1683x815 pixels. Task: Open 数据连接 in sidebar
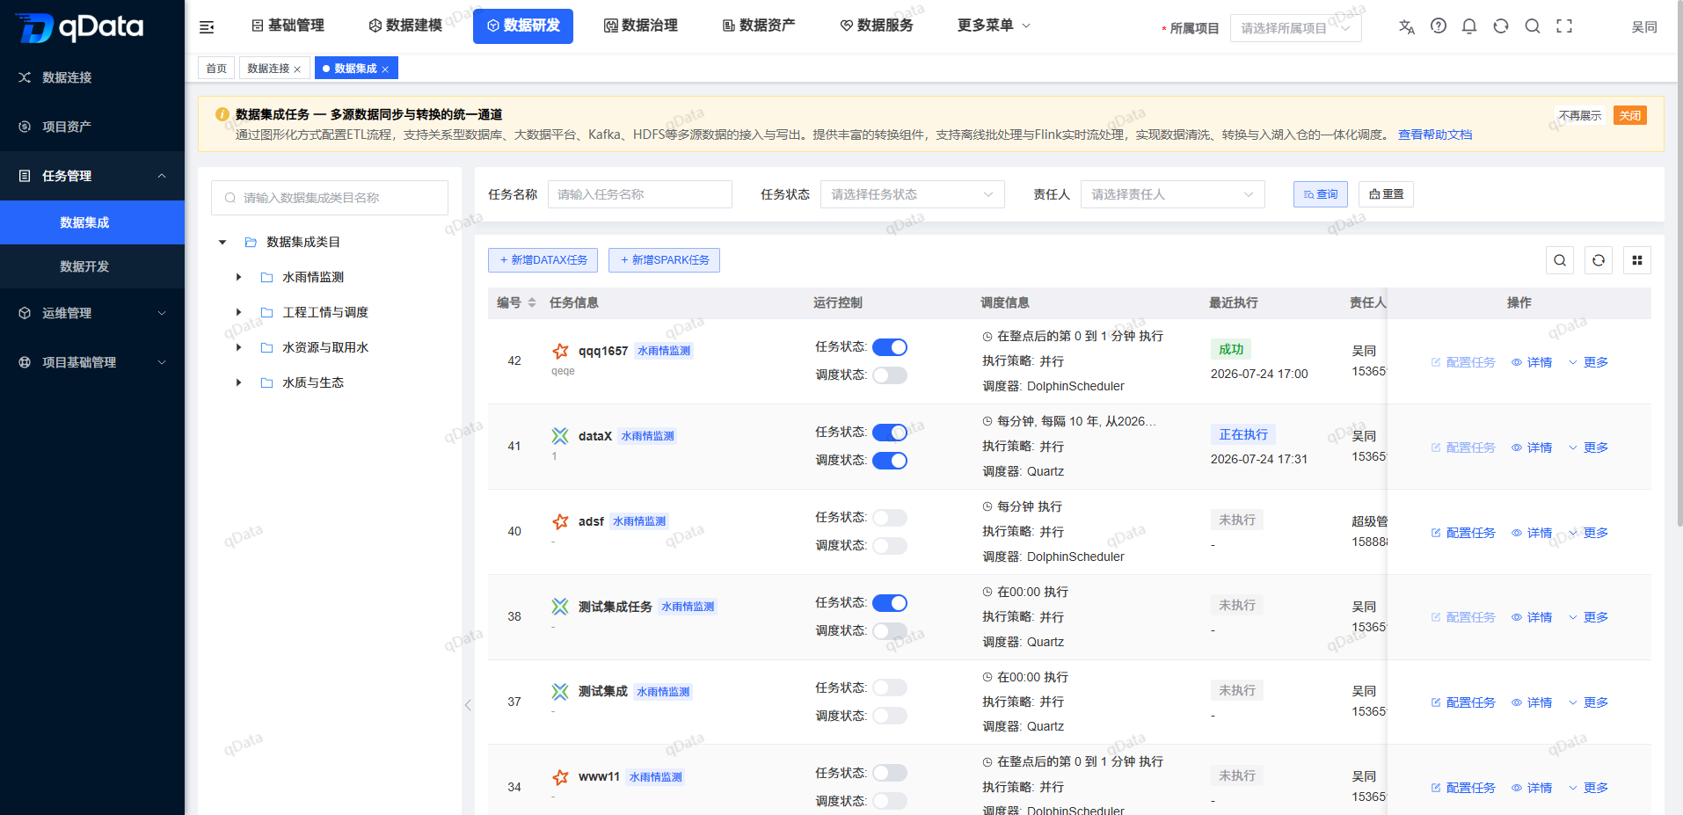click(x=92, y=77)
